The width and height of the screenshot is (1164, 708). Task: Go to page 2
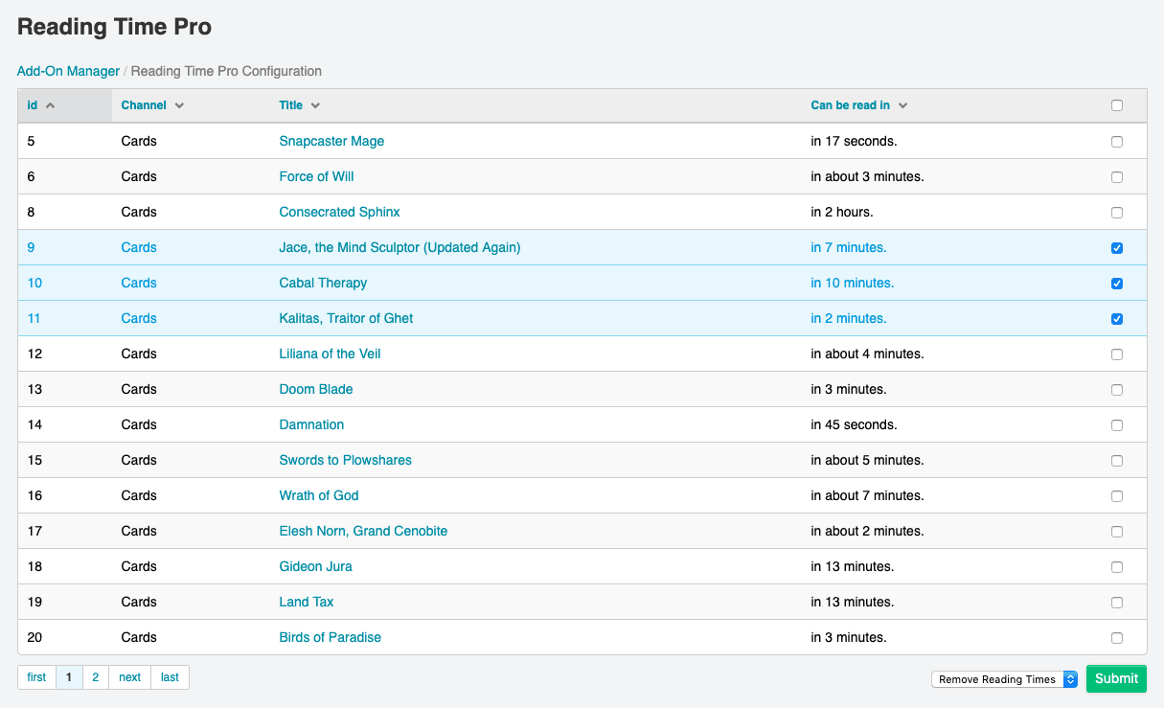coord(95,677)
